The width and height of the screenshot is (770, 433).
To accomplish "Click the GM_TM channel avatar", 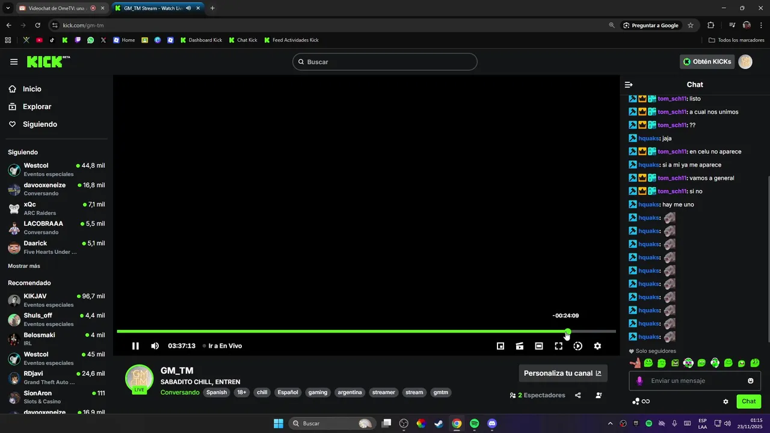I will [139, 378].
